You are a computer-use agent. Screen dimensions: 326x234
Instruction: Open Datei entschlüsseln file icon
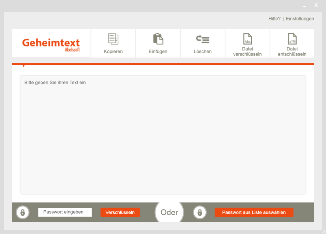(x=292, y=39)
